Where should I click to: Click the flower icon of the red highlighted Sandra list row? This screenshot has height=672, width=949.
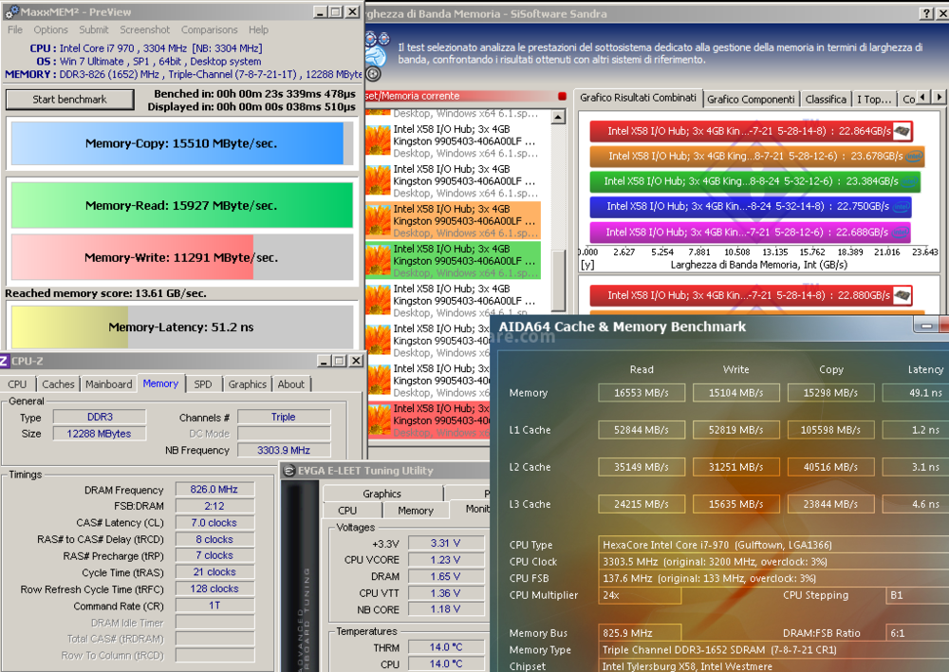[x=379, y=420]
